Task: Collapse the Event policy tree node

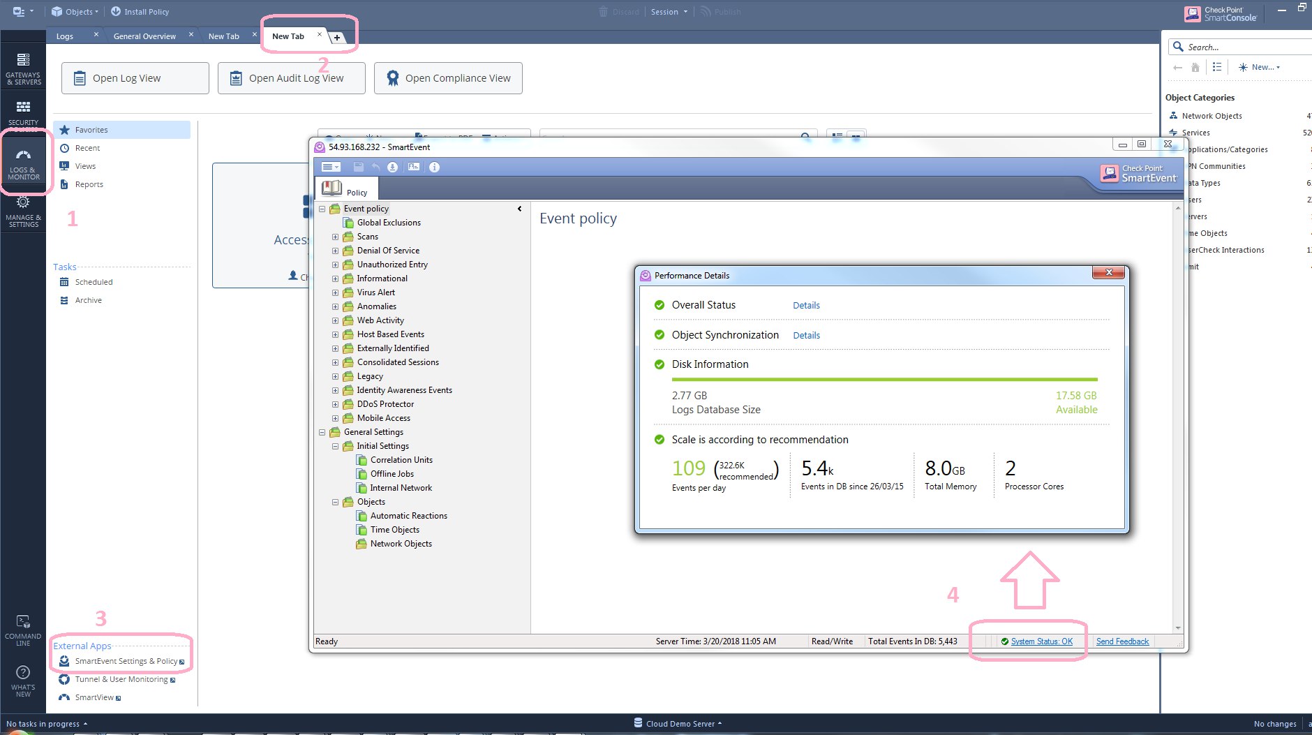Action: [x=322, y=209]
